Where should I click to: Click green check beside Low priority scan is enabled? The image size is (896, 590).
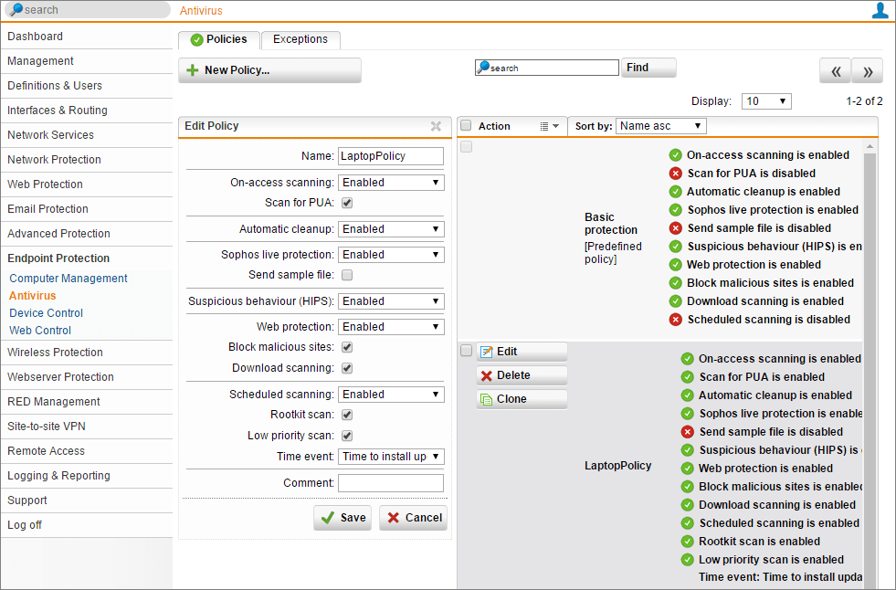(688, 560)
